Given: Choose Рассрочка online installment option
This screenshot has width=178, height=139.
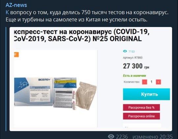Looking at the screenshot, I should point(141,116).
